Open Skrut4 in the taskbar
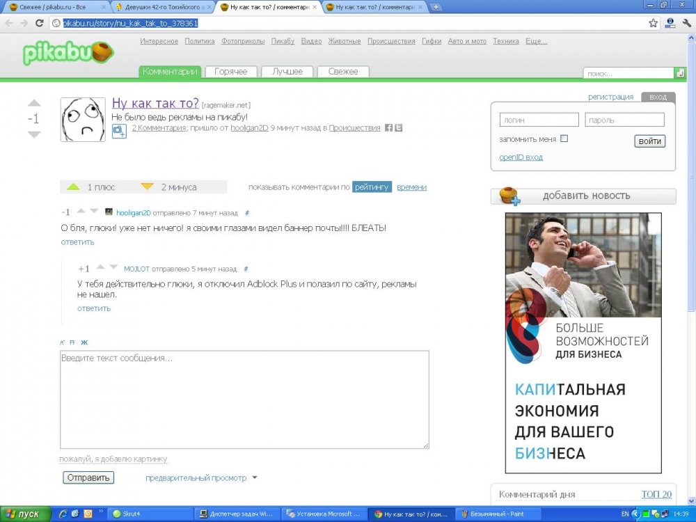Image resolution: width=696 pixels, height=522 pixels. click(x=151, y=514)
